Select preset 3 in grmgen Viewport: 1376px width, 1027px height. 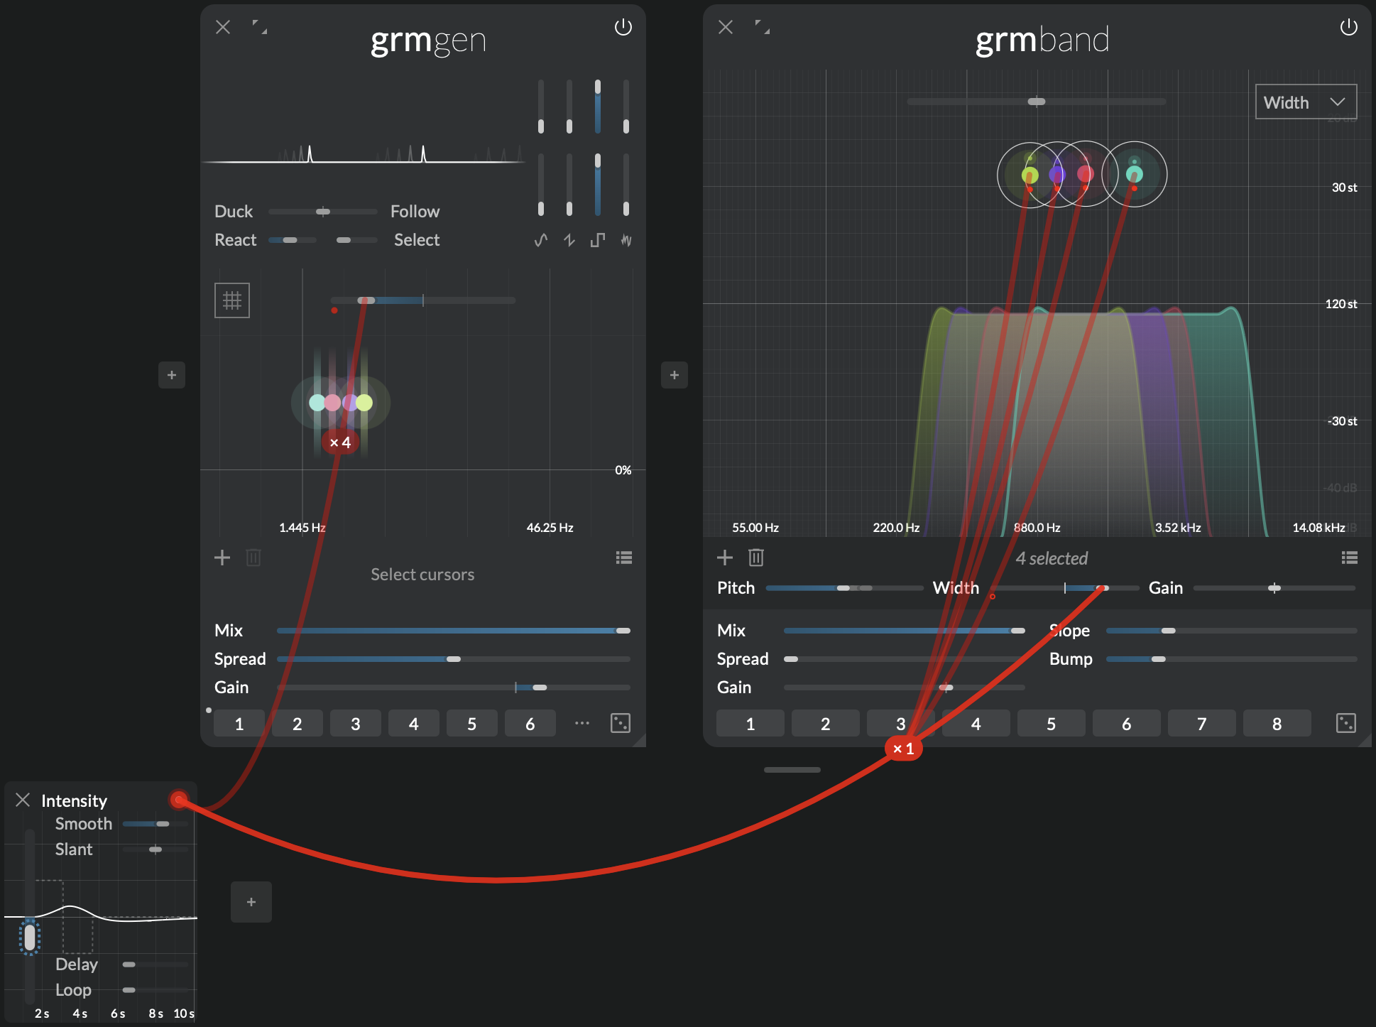point(355,724)
